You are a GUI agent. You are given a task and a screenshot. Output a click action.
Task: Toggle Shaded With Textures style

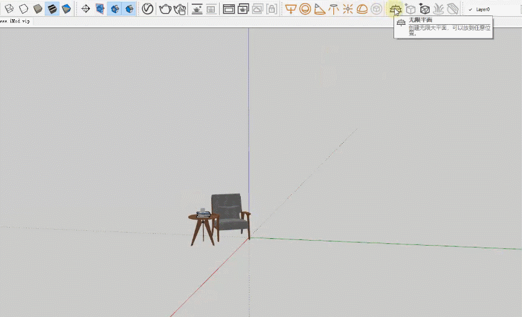(x=52, y=9)
